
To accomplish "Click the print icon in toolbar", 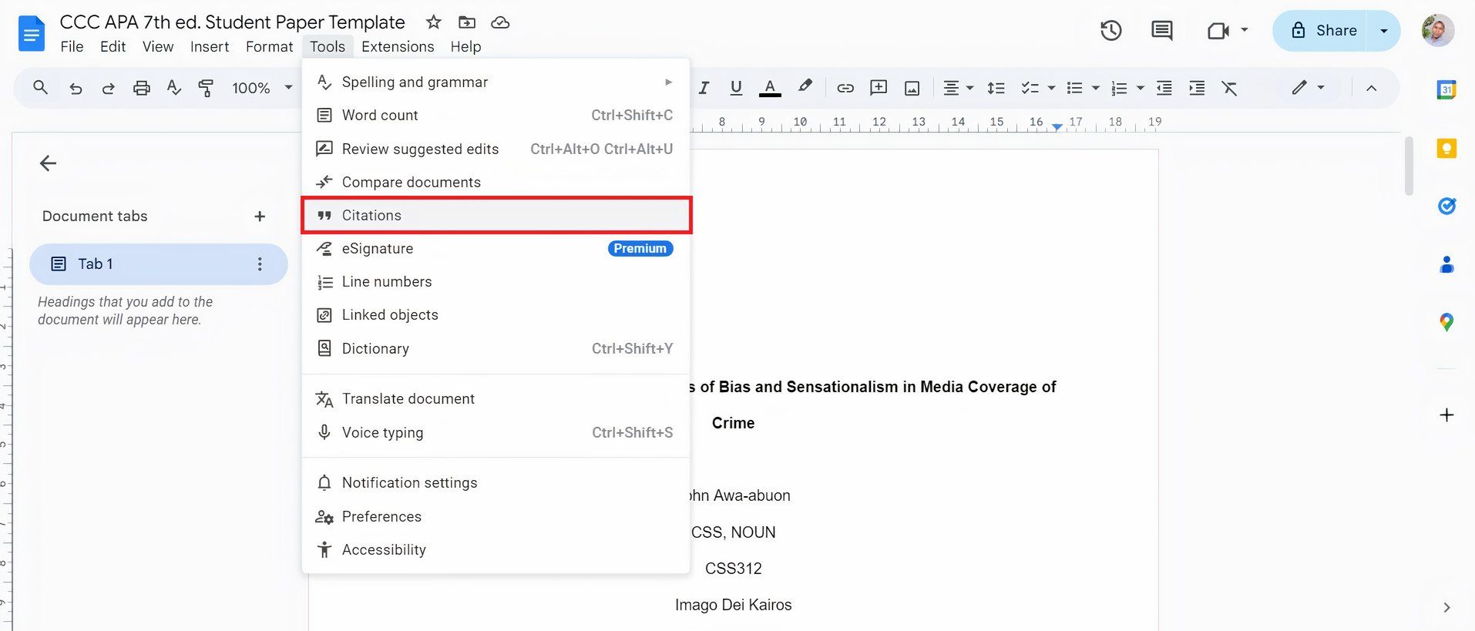I will click(141, 88).
